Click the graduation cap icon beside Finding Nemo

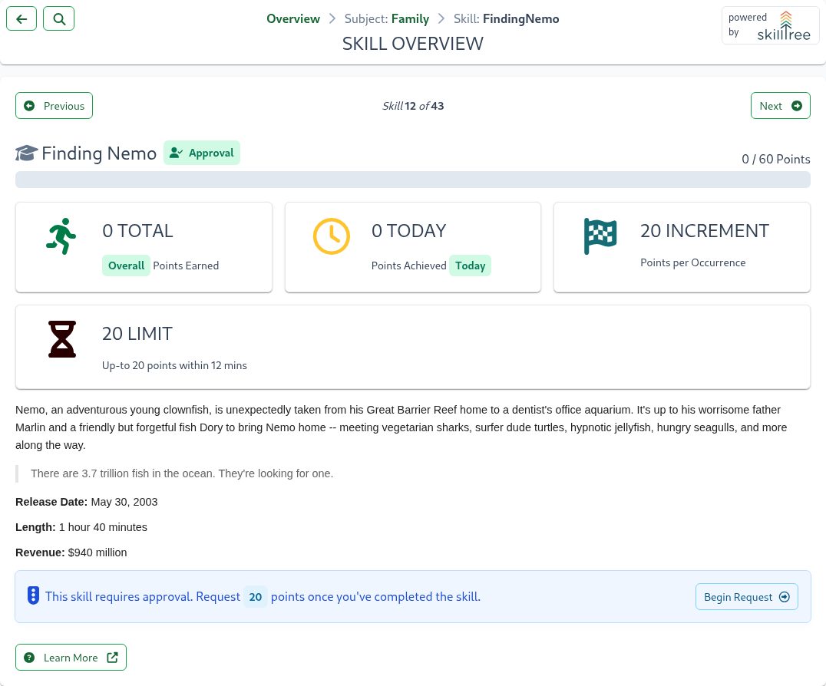26,153
